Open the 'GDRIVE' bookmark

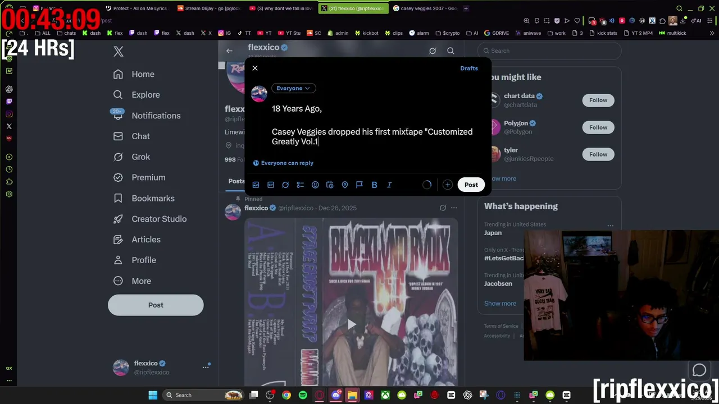496,33
